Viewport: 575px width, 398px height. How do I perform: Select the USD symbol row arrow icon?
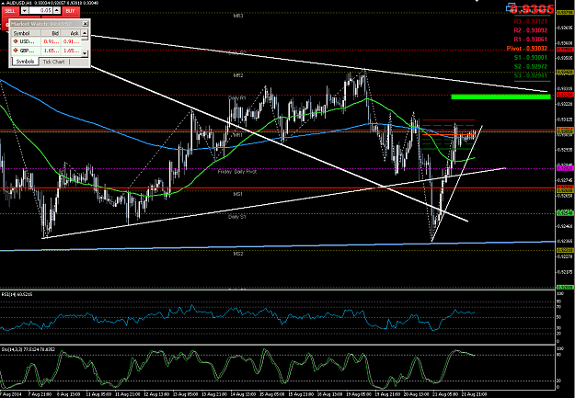[16, 41]
